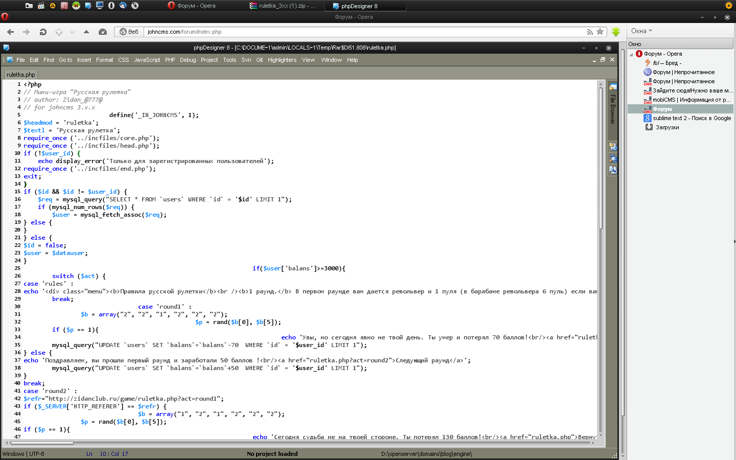Switch to the ruletka.php file tab
Screen dimensions: 736x460
click(x=21, y=75)
